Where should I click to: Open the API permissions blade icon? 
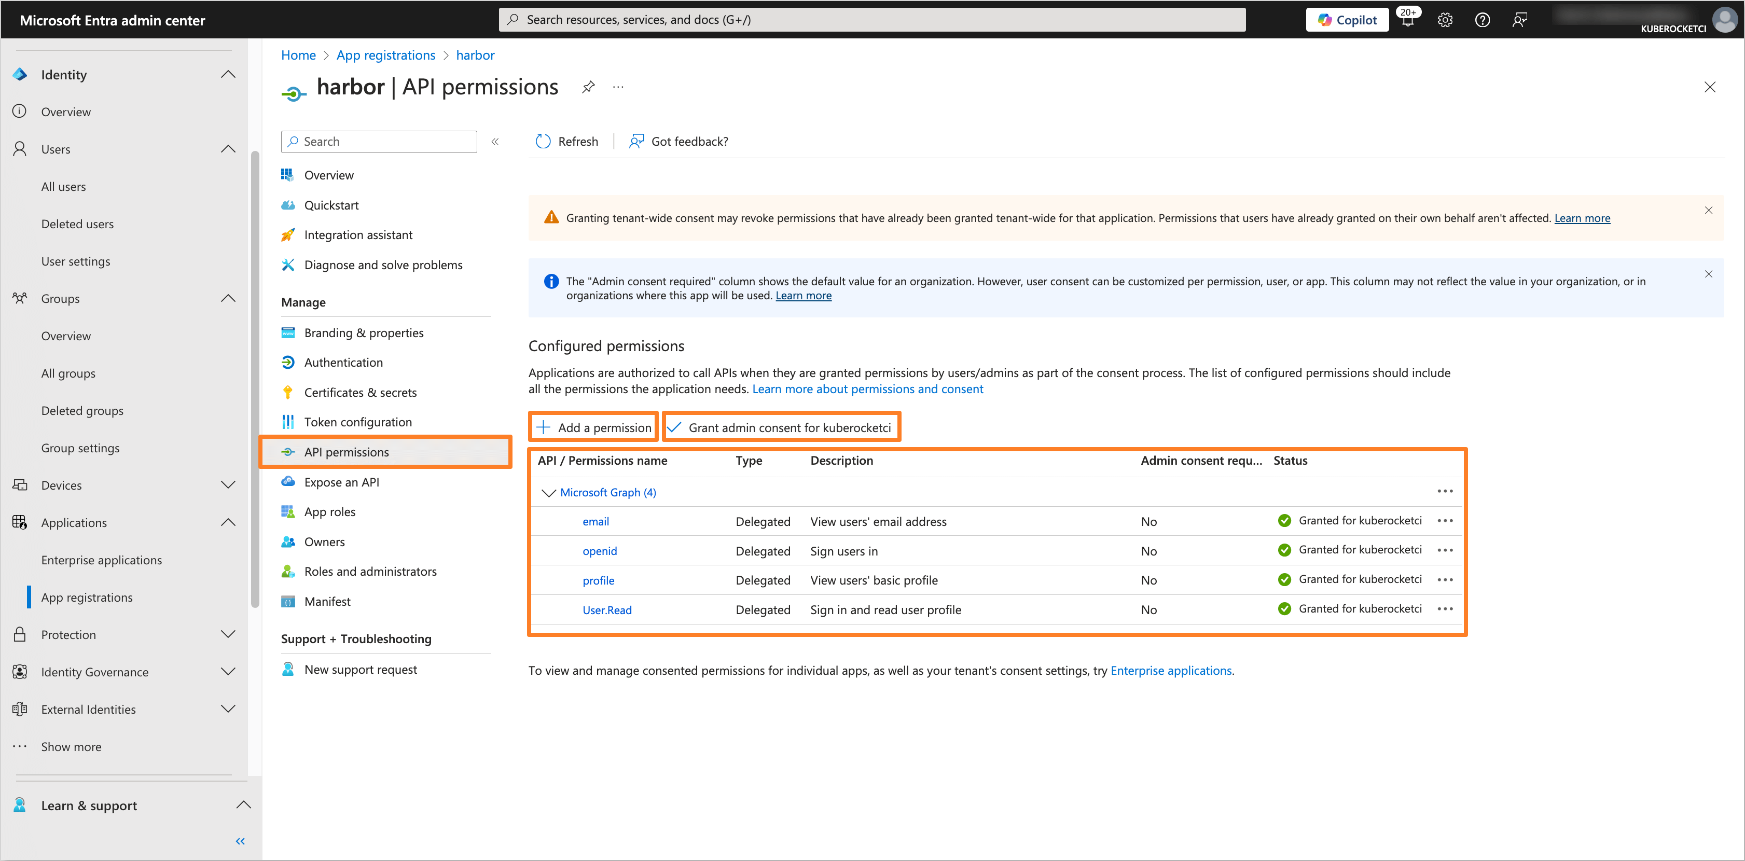[x=288, y=452]
